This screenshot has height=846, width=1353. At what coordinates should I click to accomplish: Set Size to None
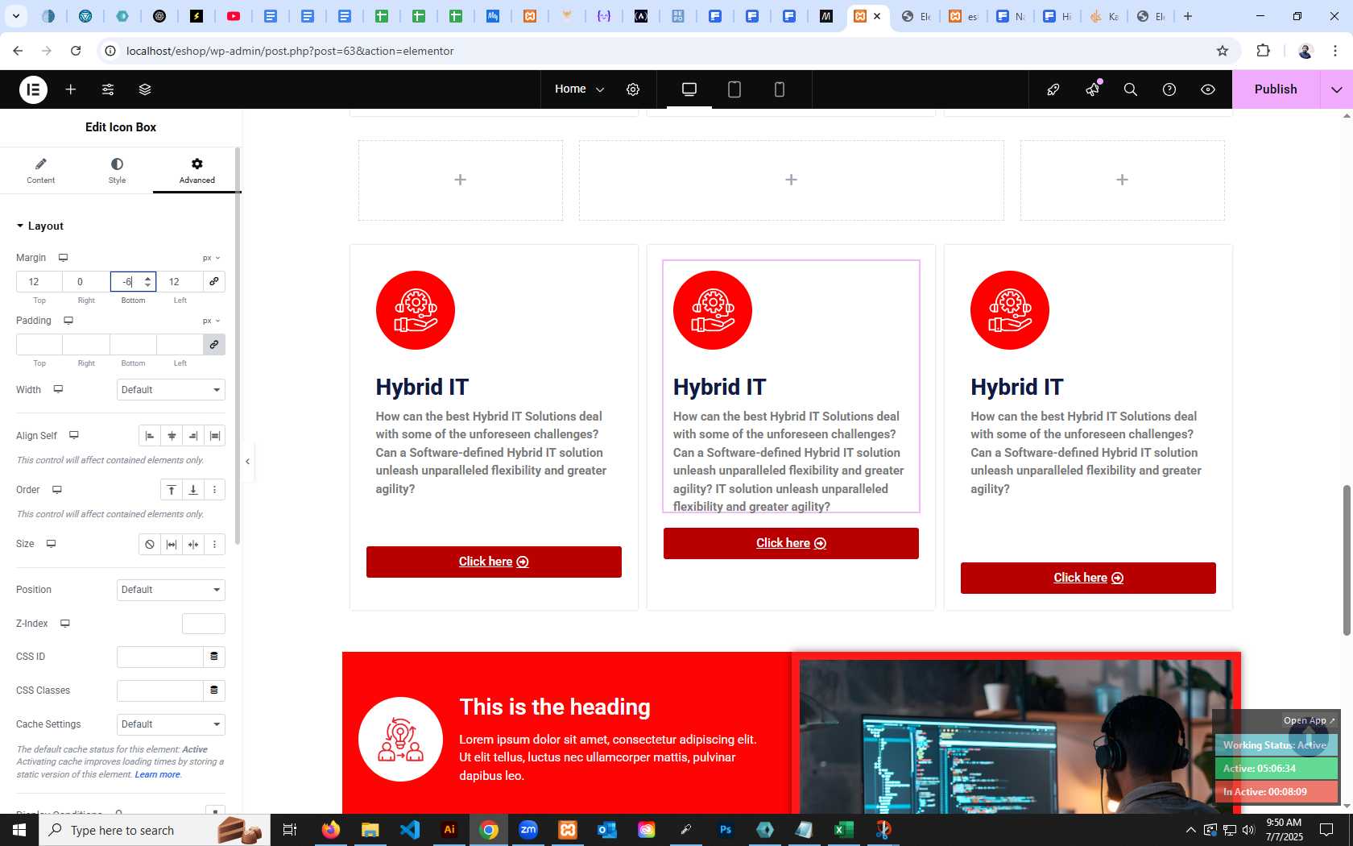point(150,545)
